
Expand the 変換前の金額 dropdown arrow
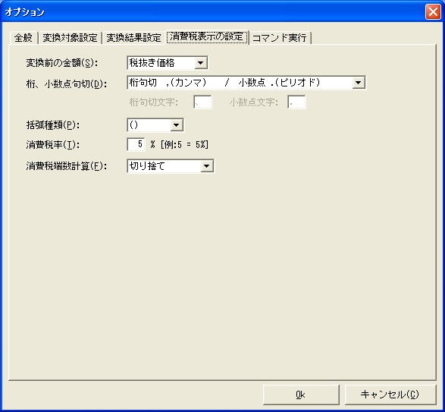coord(201,63)
